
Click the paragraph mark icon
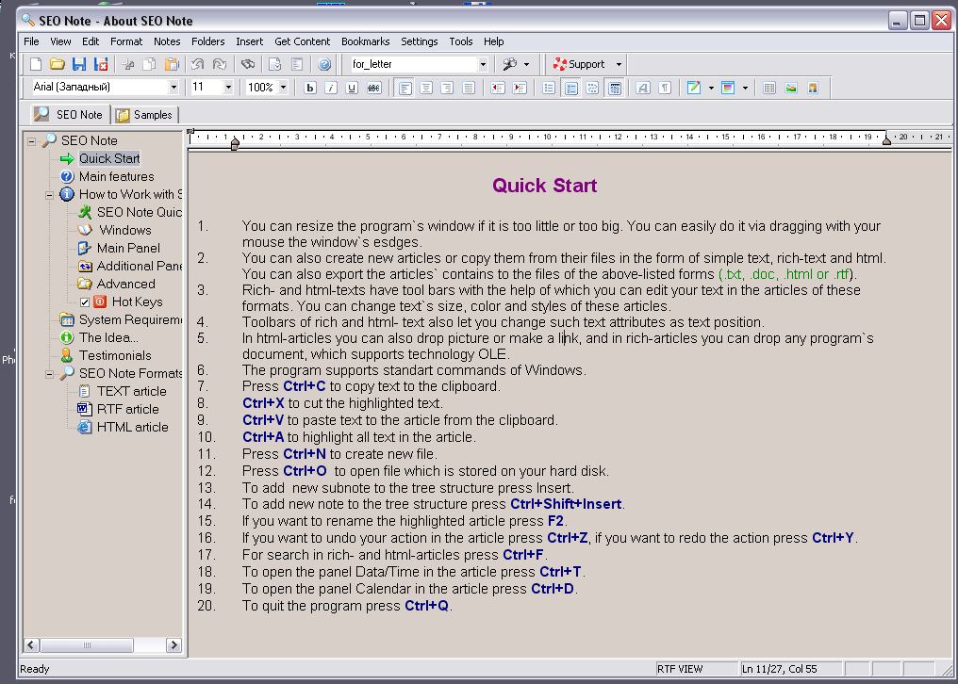click(664, 88)
